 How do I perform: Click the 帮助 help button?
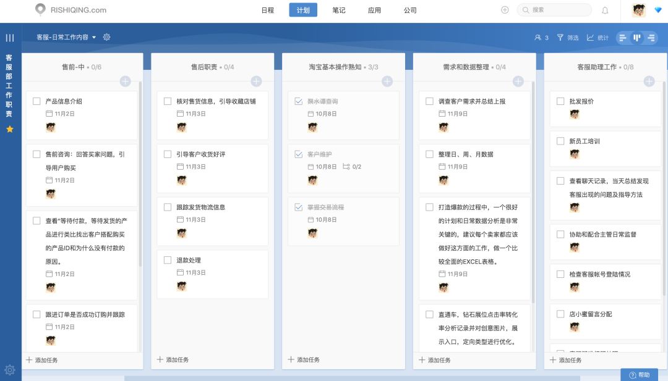[x=641, y=375]
